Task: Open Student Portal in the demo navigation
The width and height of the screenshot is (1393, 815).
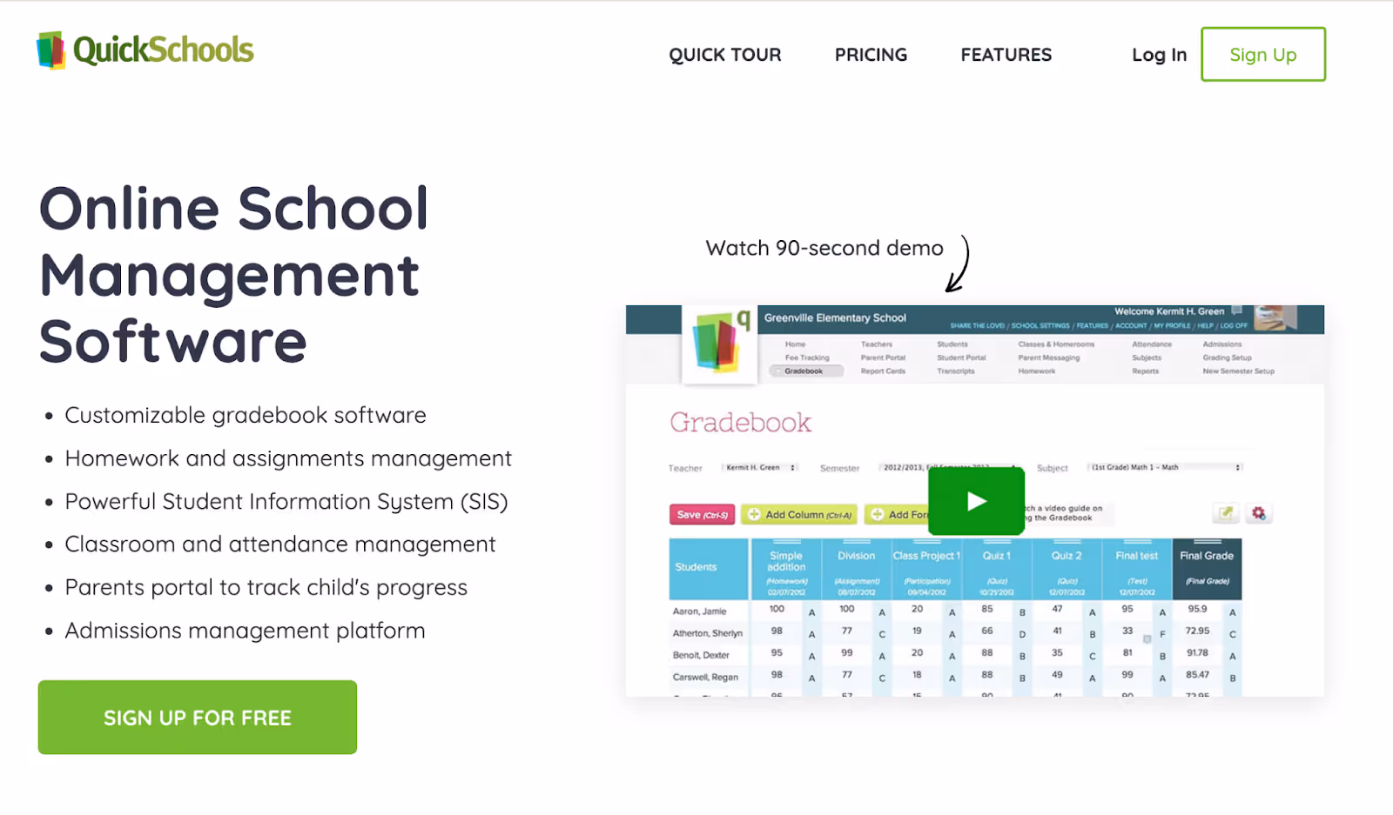Action: pos(961,357)
